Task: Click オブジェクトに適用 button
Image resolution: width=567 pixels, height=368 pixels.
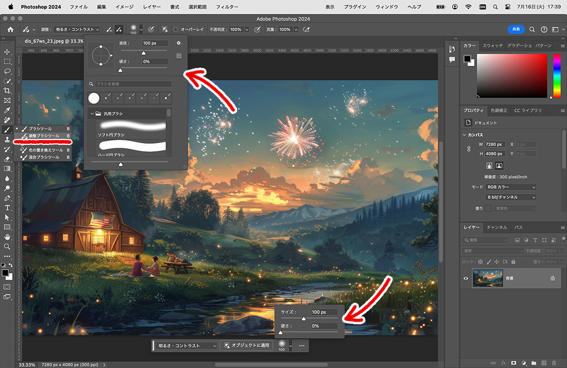Action: click(x=247, y=345)
